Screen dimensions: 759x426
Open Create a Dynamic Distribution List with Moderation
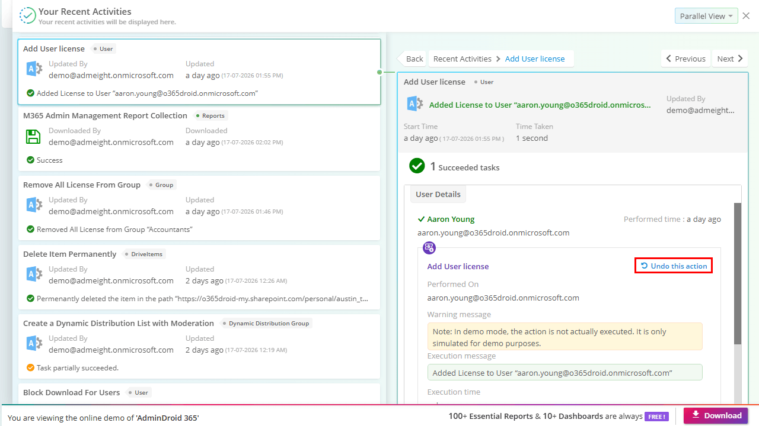tap(199, 347)
